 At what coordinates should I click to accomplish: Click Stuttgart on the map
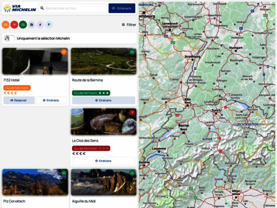pos(235,48)
